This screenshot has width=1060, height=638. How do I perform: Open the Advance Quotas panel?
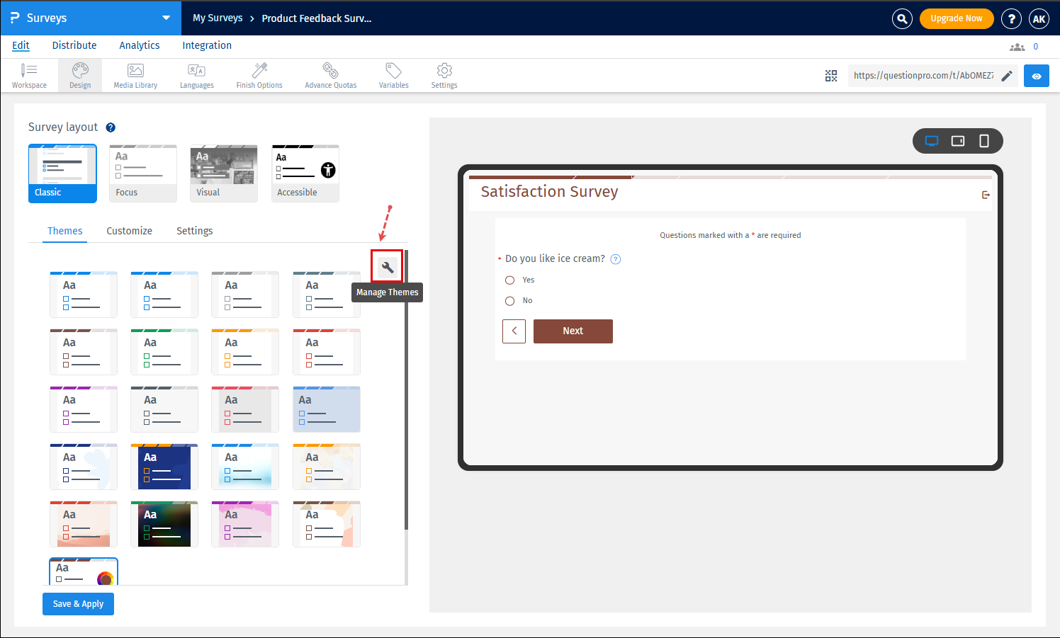(330, 75)
